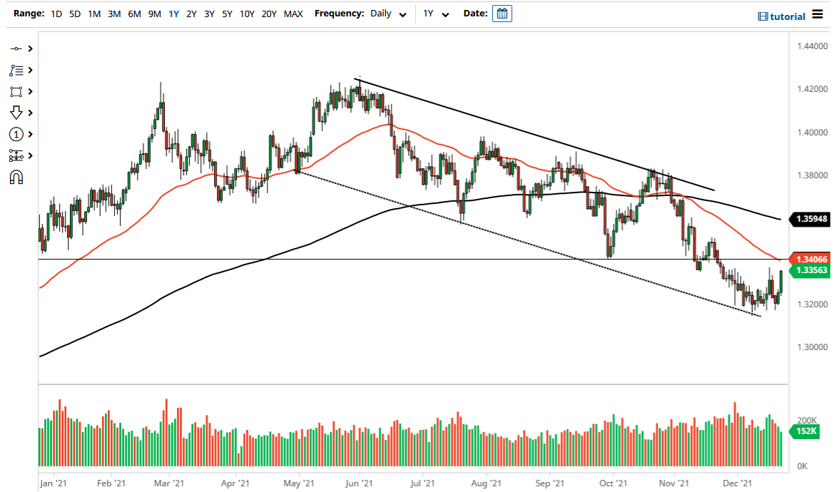Toggle magnet snapping mode
Viewport: 839px width, 492px height.
tap(18, 177)
